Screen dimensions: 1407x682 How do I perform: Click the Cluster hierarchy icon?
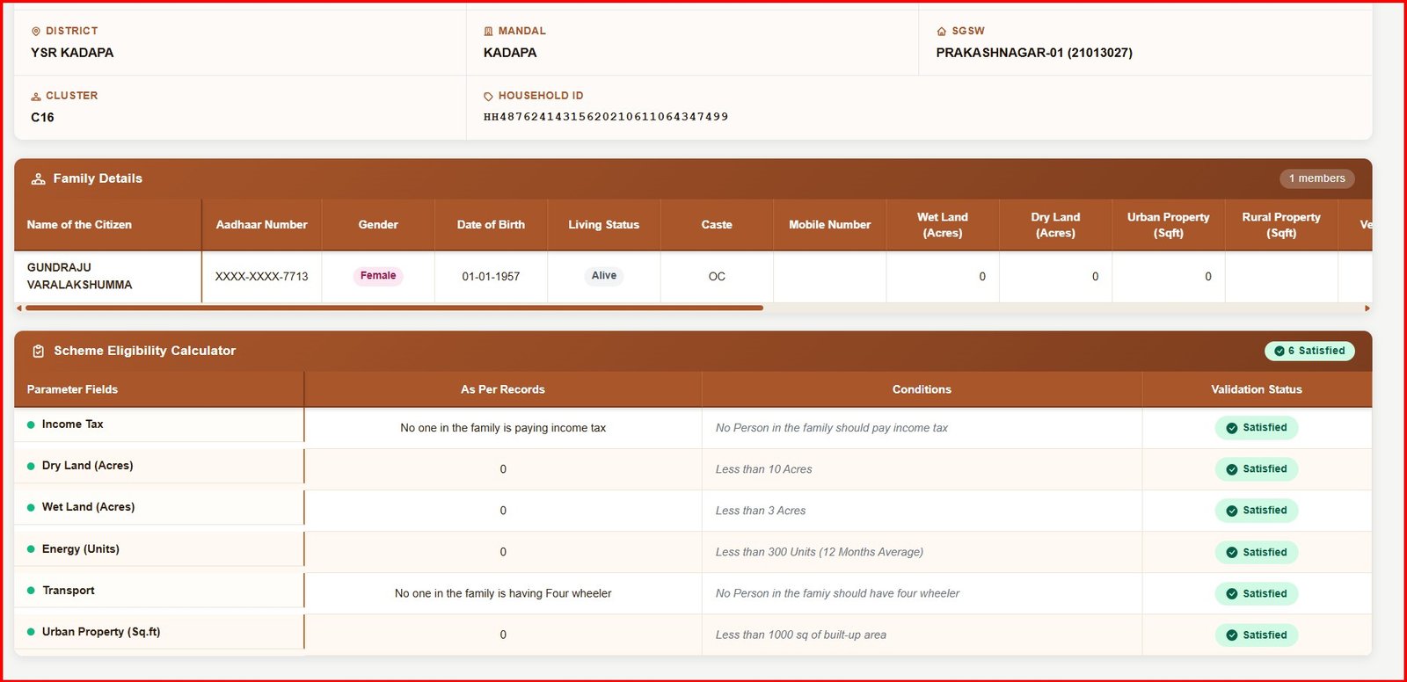(36, 96)
